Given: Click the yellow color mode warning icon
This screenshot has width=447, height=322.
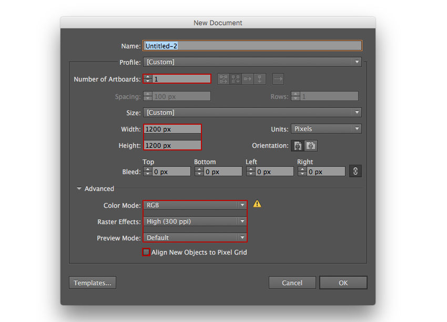Looking at the screenshot, I should click(257, 204).
